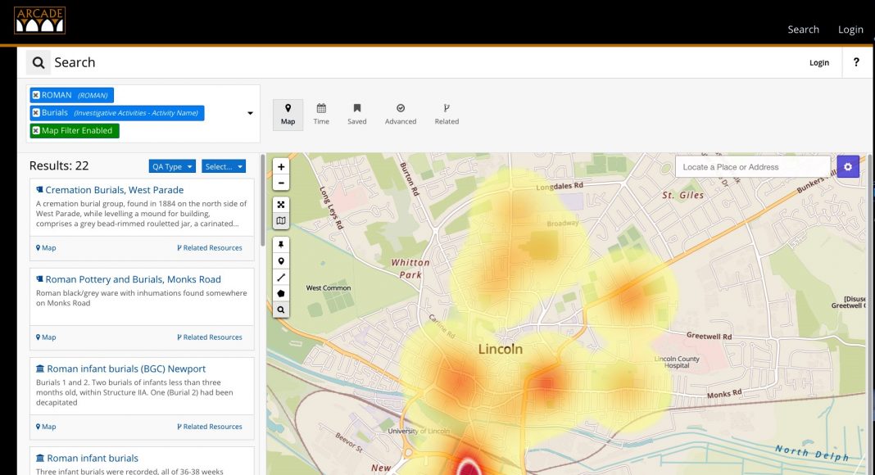Open the basemap layers icon

tap(281, 221)
